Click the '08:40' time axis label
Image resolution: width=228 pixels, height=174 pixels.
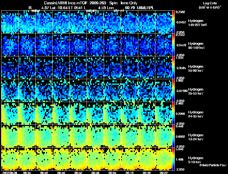tap(44, 173)
